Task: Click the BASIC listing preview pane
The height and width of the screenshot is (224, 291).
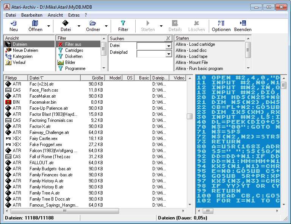Action: [238, 141]
